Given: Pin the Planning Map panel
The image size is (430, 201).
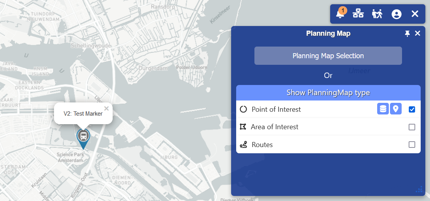Looking at the screenshot, I should (407, 34).
